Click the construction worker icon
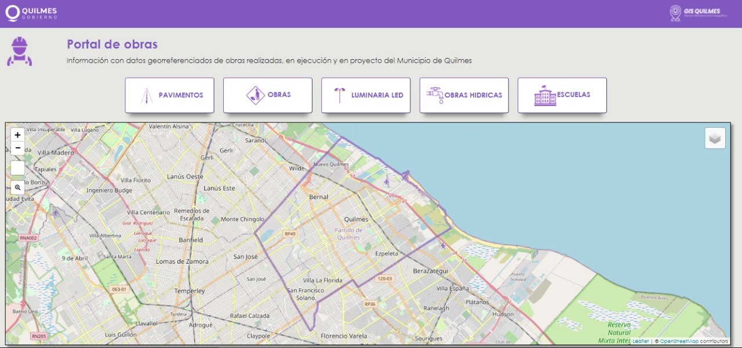The height and width of the screenshot is (348, 742). (20, 52)
